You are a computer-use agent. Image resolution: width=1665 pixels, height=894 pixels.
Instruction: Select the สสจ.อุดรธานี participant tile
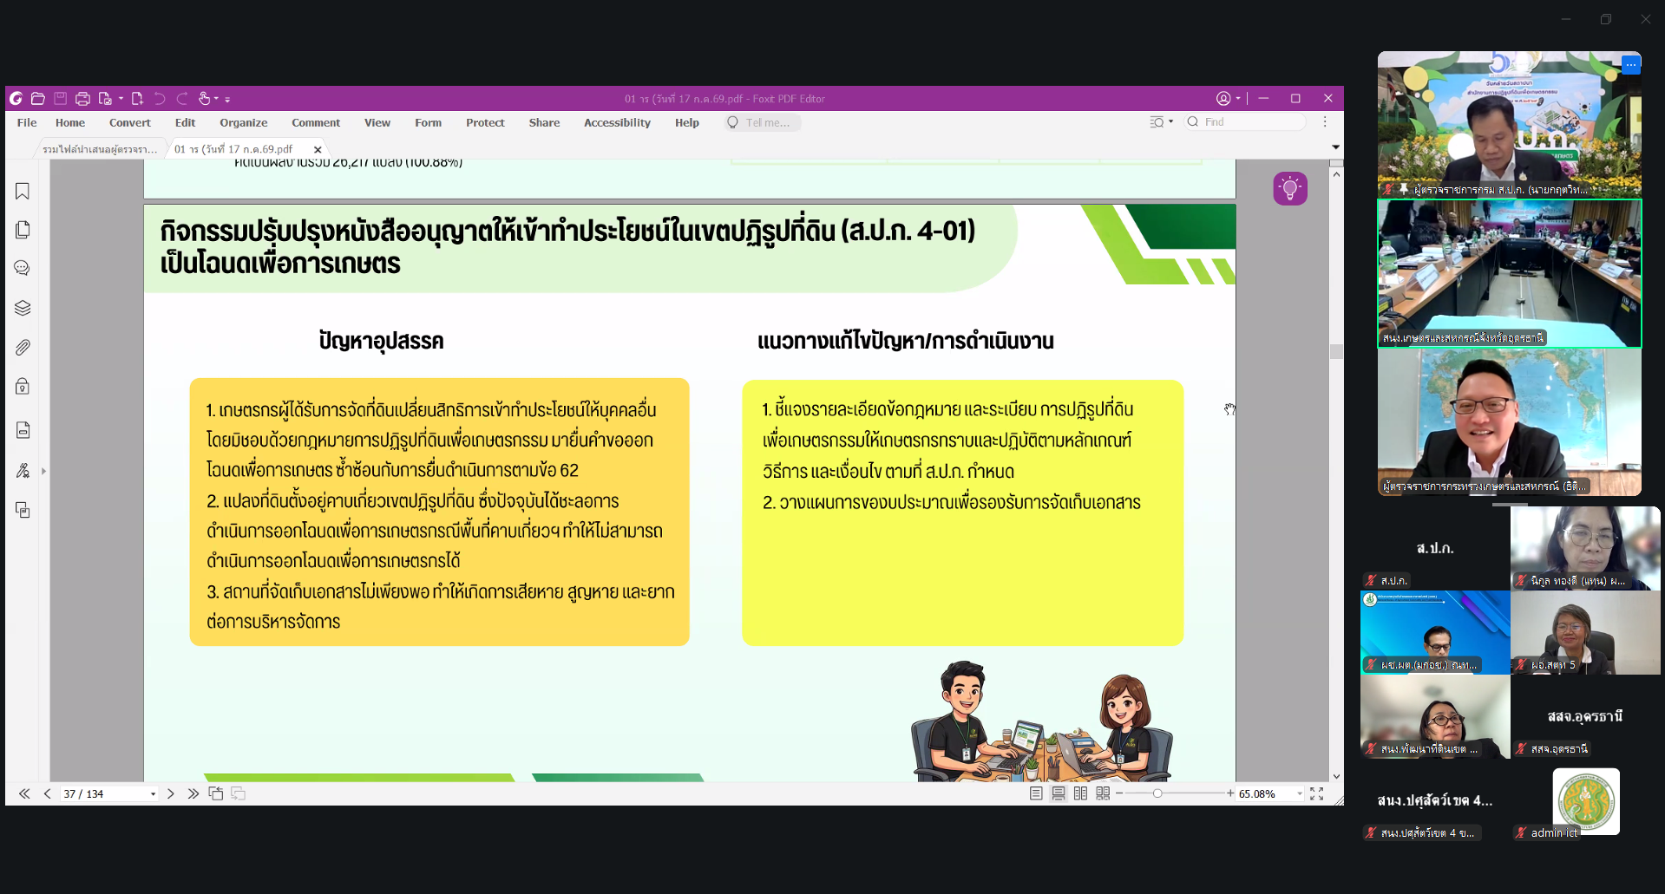pyautogui.click(x=1585, y=717)
